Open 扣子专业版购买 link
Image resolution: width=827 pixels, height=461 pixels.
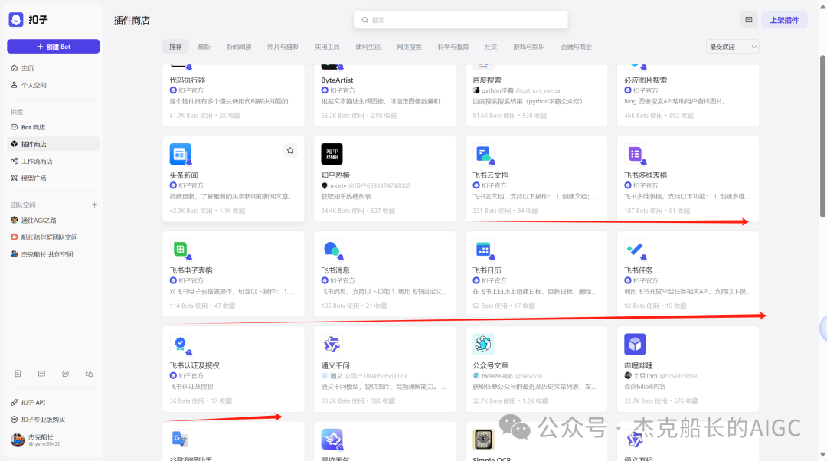54,420
